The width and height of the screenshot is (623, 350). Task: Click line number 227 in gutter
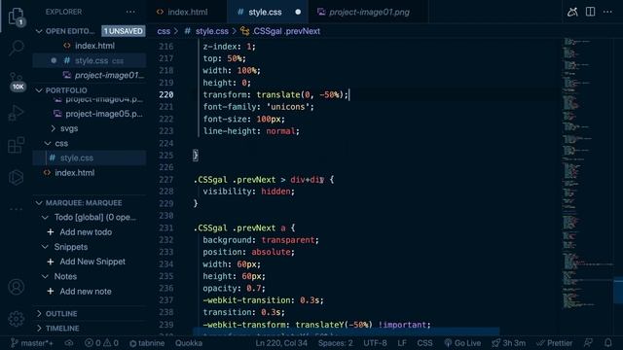166,180
